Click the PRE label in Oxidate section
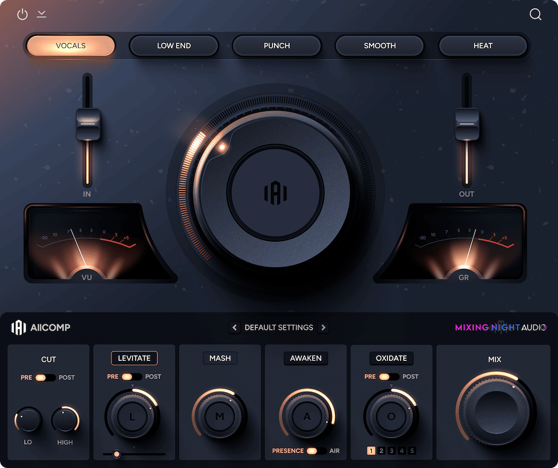The image size is (558, 468). 370,377
